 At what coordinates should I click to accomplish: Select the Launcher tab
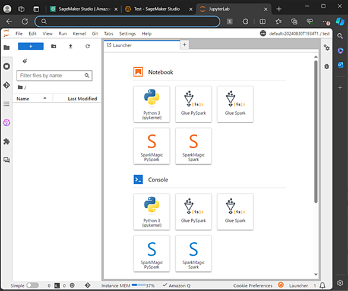coord(142,45)
